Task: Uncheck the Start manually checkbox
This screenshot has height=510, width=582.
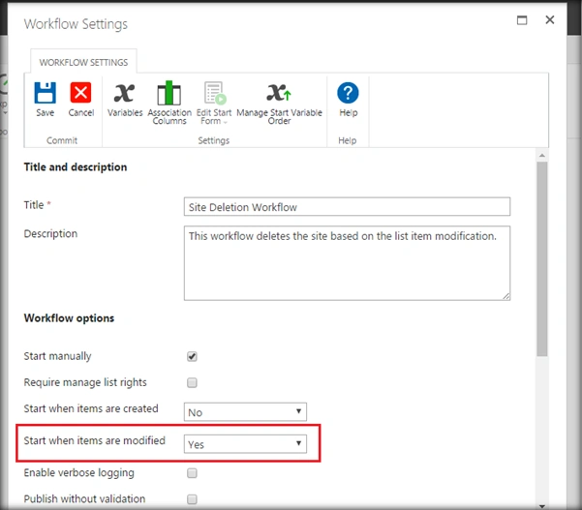Action: tap(192, 356)
